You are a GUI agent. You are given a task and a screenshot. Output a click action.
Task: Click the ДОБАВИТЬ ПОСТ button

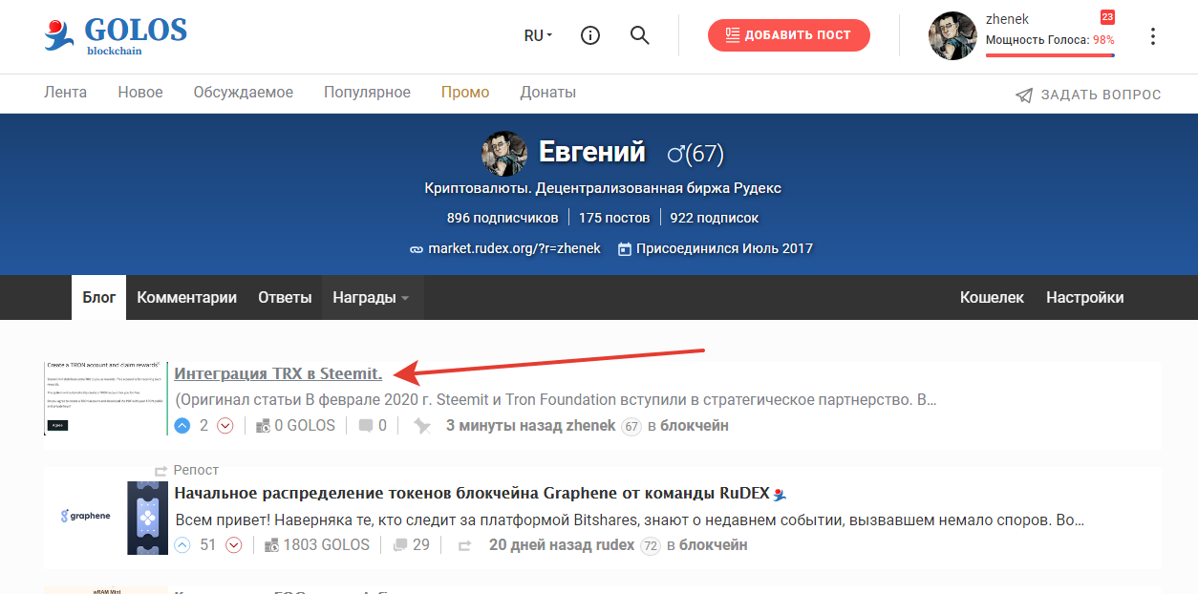tap(788, 35)
